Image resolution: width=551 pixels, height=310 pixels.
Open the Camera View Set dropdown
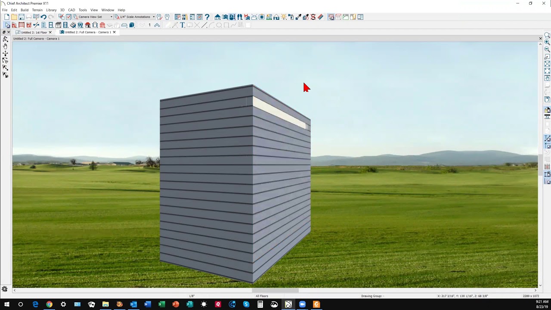(93, 17)
